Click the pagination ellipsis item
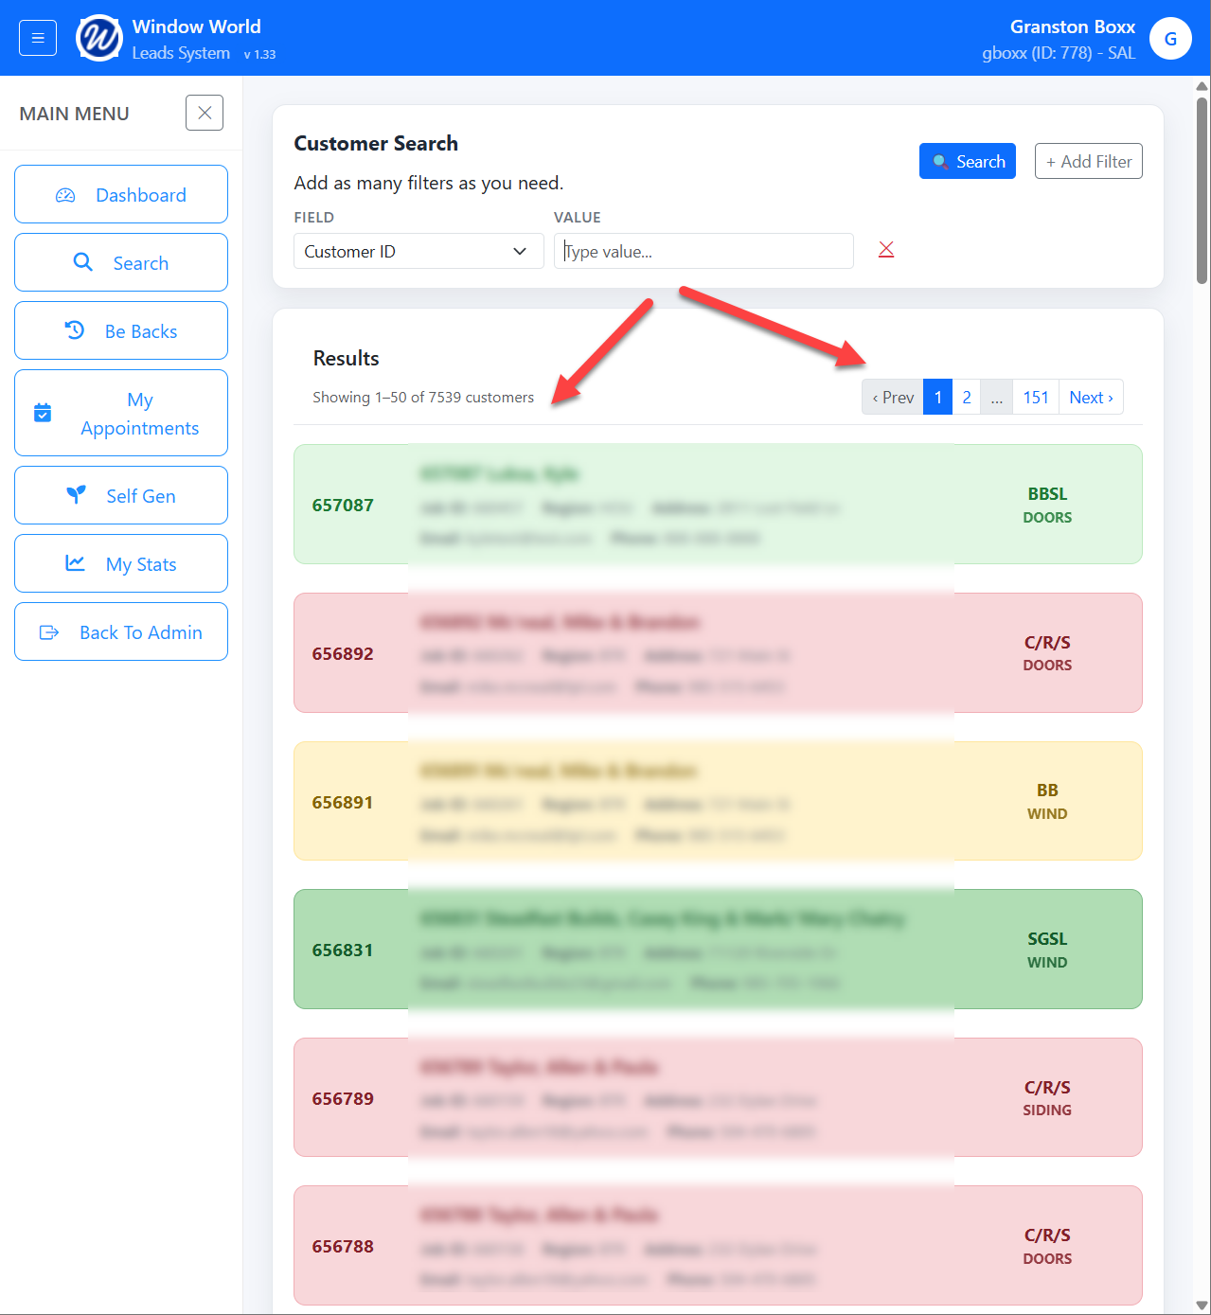The height and width of the screenshot is (1315, 1211). (997, 398)
